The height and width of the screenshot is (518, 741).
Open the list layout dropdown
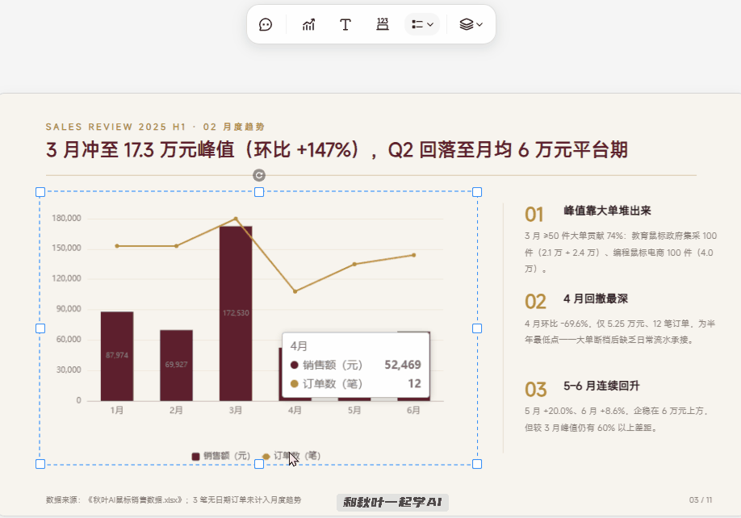click(x=422, y=24)
